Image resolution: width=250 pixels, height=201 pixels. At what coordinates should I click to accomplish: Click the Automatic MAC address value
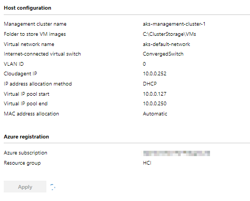click(155, 114)
